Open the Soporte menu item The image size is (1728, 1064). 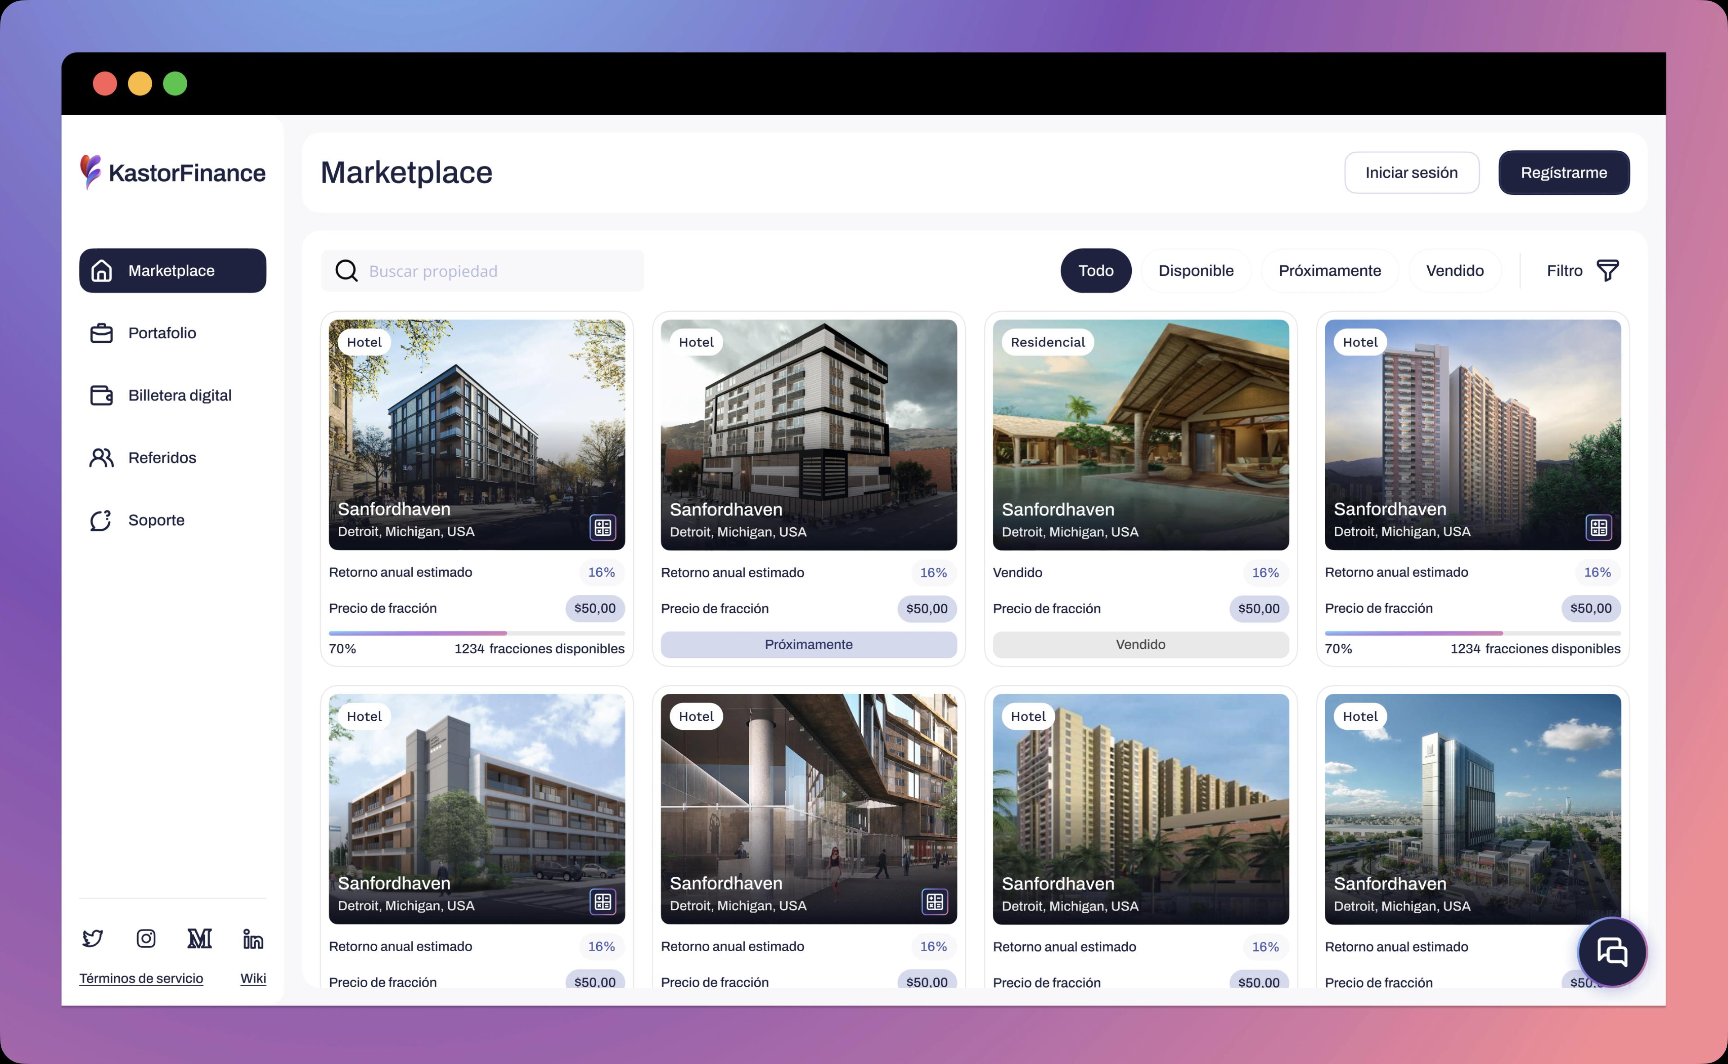pos(172,520)
